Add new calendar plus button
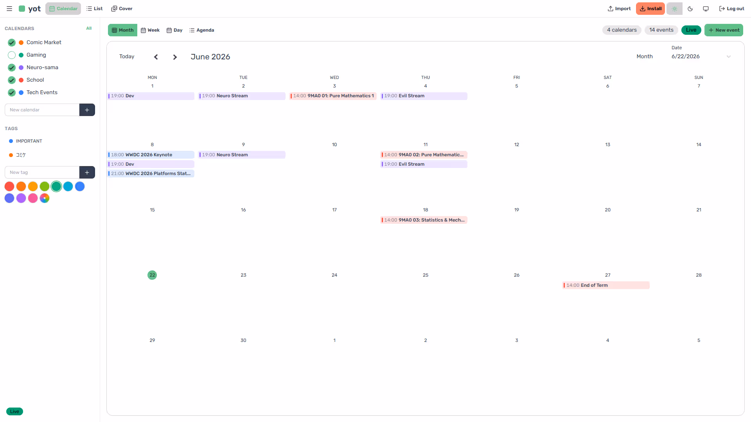The height and width of the screenshot is (422, 751). pos(87,110)
